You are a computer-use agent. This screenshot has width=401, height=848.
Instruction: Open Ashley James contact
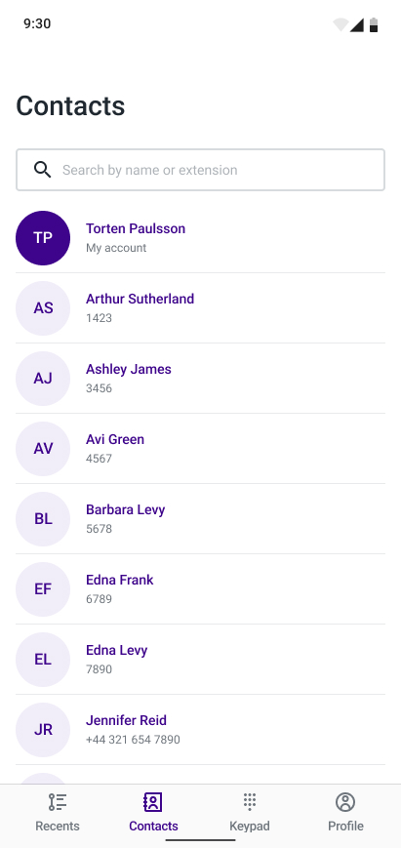[x=201, y=379]
